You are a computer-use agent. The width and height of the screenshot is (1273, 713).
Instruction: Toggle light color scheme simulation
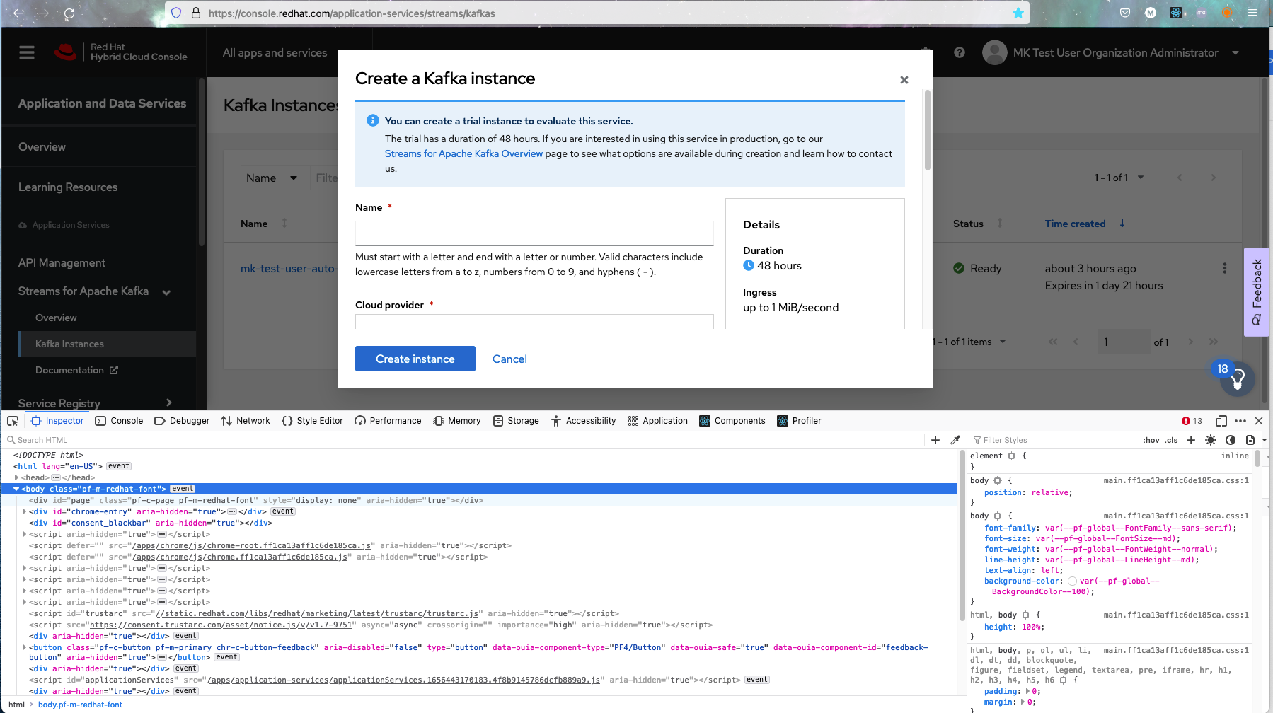click(x=1211, y=440)
